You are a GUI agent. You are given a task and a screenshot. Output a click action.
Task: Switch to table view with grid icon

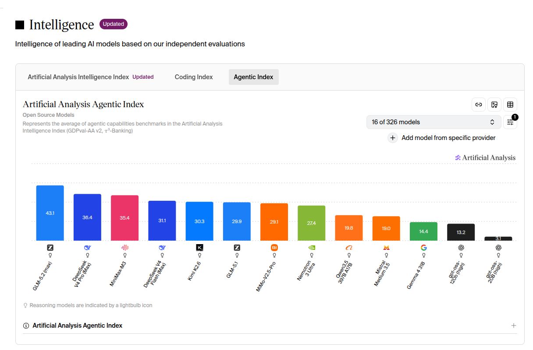coord(510,105)
